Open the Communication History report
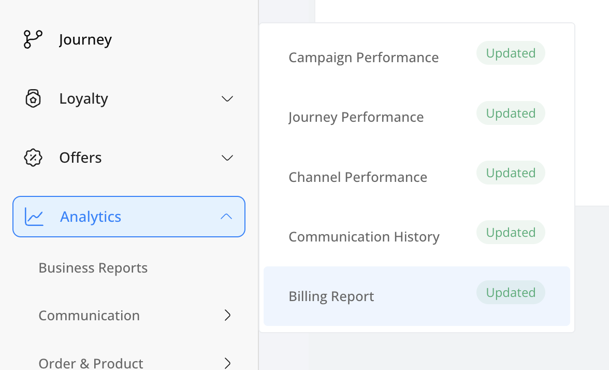Image resolution: width=609 pixels, height=370 pixels. pos(417,237)
